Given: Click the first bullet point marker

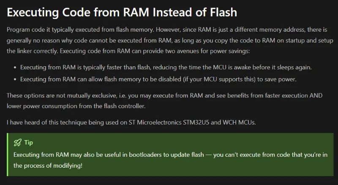Looking at the screenshot, I should click(x=16, y=68).
